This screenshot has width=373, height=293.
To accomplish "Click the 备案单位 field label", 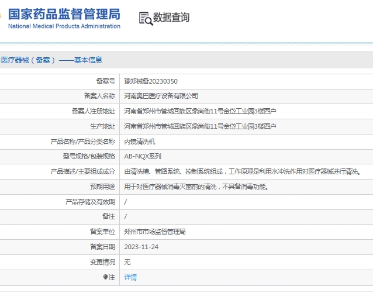I will (102, 232).
